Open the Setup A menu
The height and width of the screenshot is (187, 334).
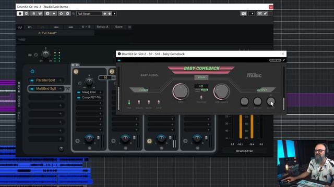tap(102, 27)
